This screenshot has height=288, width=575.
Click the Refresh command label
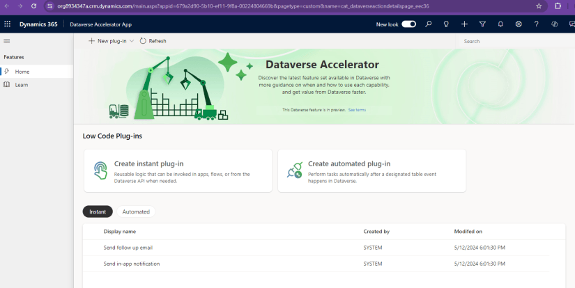click(158, 41)
